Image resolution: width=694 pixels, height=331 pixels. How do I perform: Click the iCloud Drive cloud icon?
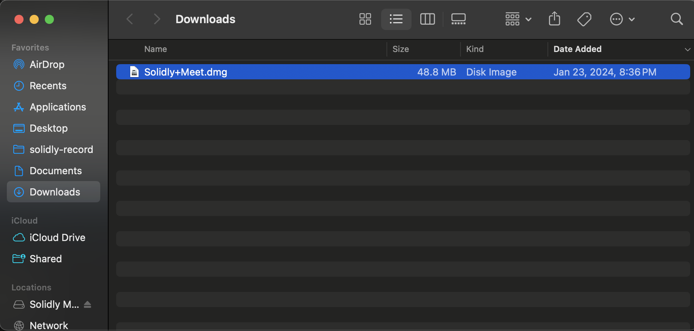[x=19, y=238]
